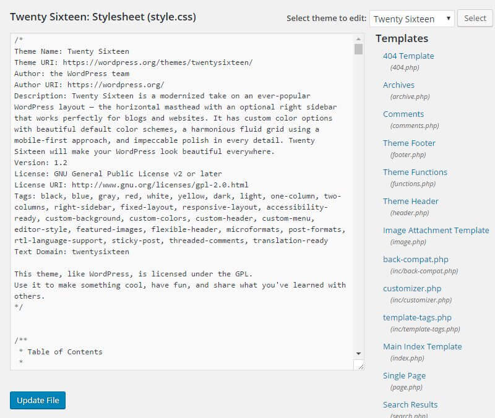Click the Theme URI line in editor

pos(134,62)
